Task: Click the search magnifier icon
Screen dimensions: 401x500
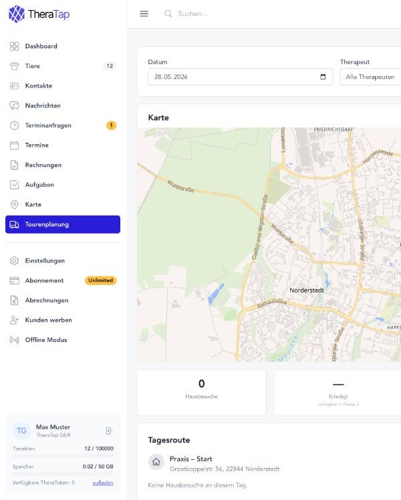Action: click(168, 14)
